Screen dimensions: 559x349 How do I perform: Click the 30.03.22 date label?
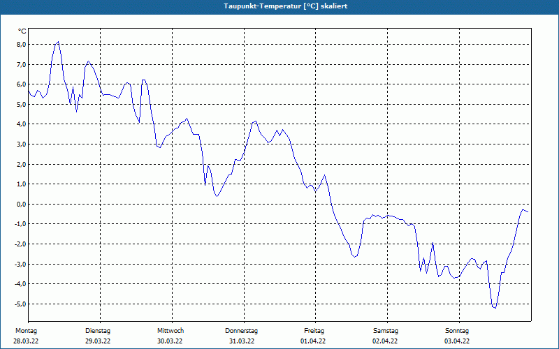click(170, 341)
